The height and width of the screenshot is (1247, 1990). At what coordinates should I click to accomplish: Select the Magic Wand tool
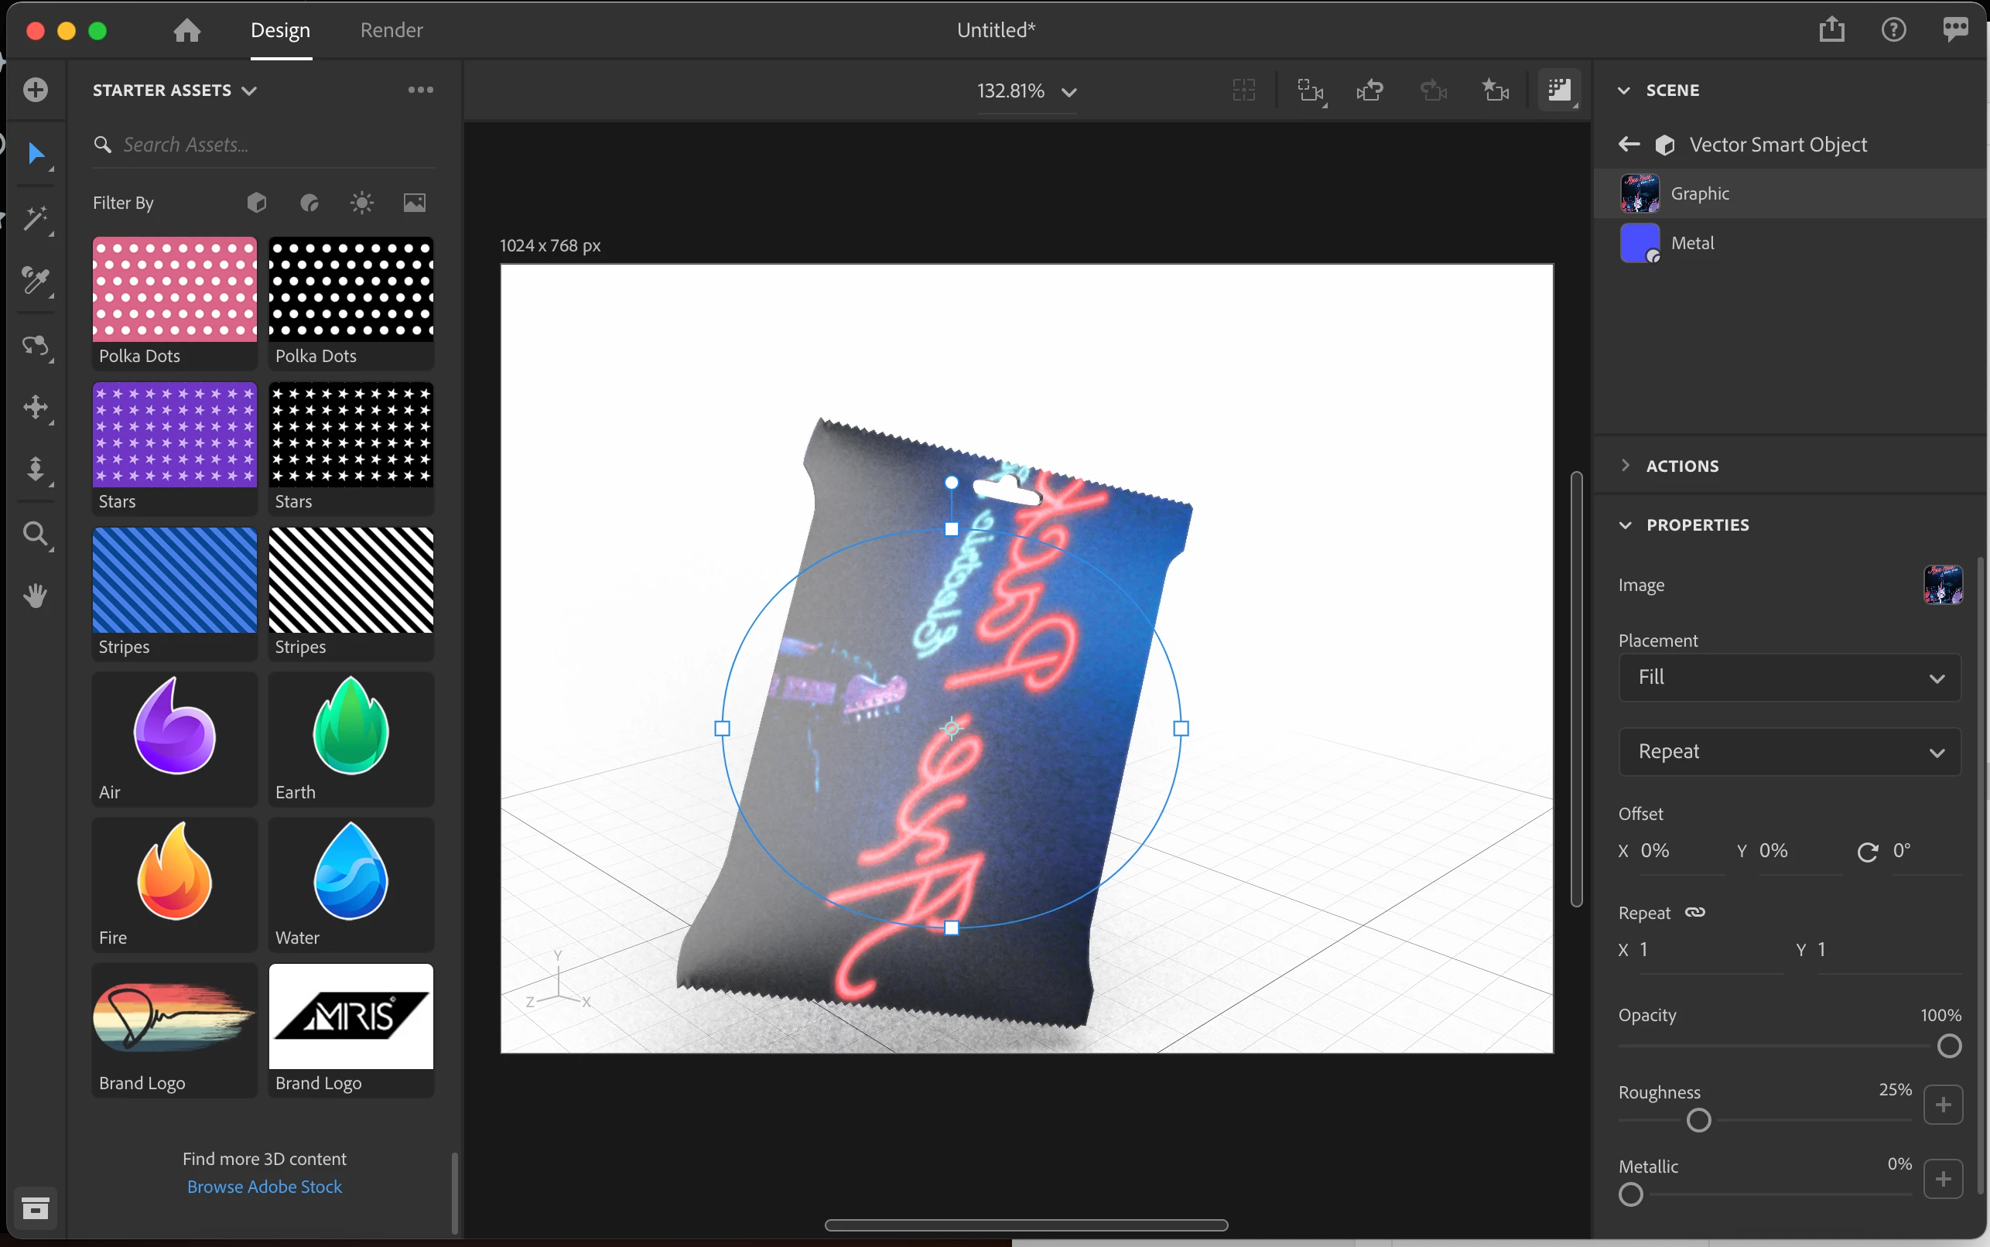tap(36, 219)
